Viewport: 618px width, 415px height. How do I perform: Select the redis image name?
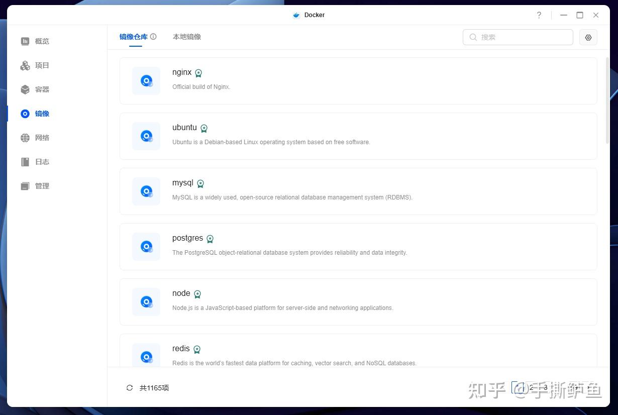tap(181, 349)
